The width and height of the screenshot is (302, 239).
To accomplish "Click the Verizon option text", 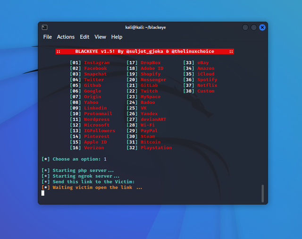I will tap(94, 148).
